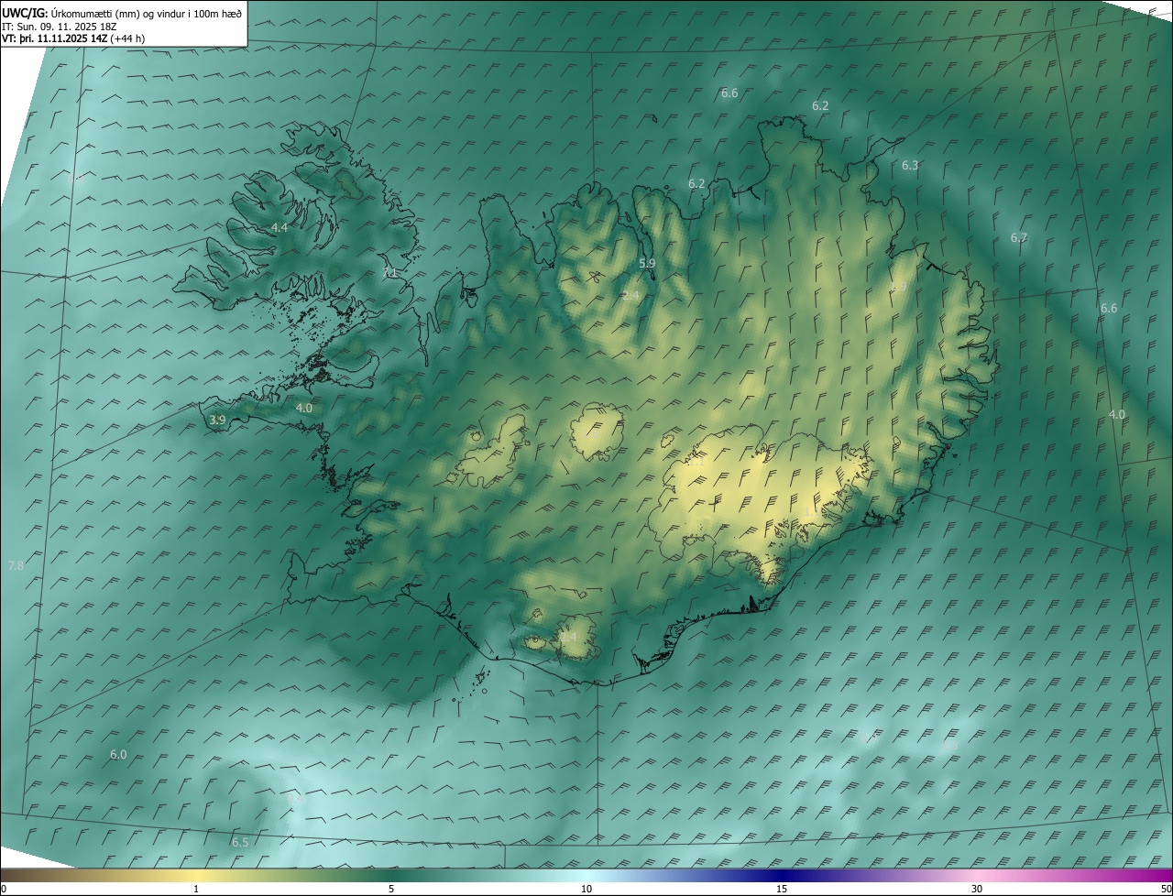Click the valid time 'VT: þri. 11.11.2025 14Z (+44 h)'
This screenshot has width=1173, height=896.
tap(73, 38)
